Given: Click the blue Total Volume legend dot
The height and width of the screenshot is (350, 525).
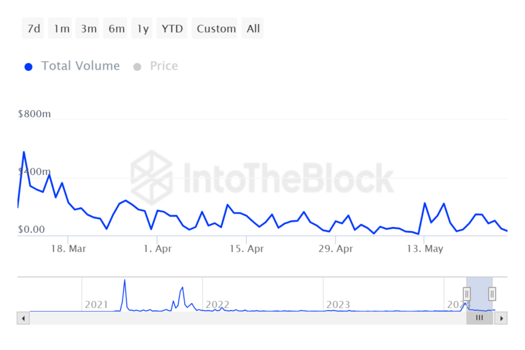Looking at the screenshot, I should click(28, 67).
